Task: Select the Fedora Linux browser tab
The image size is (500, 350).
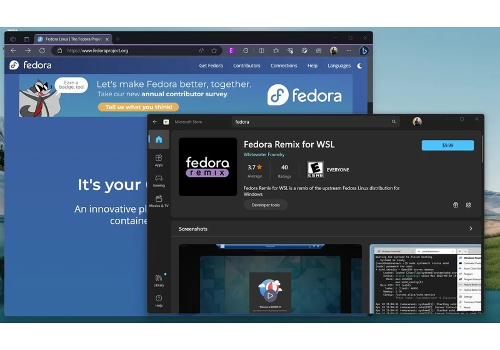Action: pos(73,39)
